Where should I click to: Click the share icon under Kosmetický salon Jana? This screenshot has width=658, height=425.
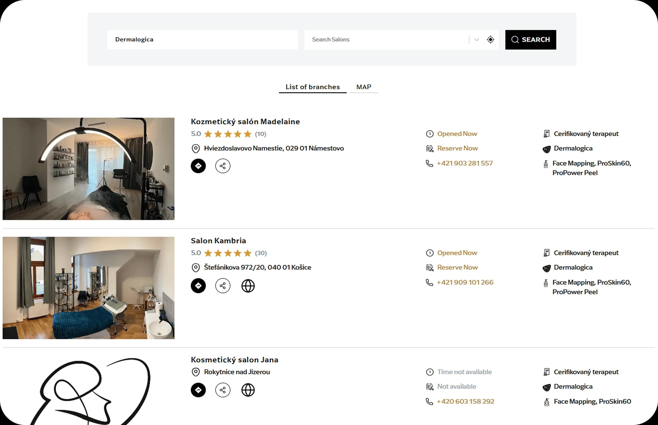point(223,390)
